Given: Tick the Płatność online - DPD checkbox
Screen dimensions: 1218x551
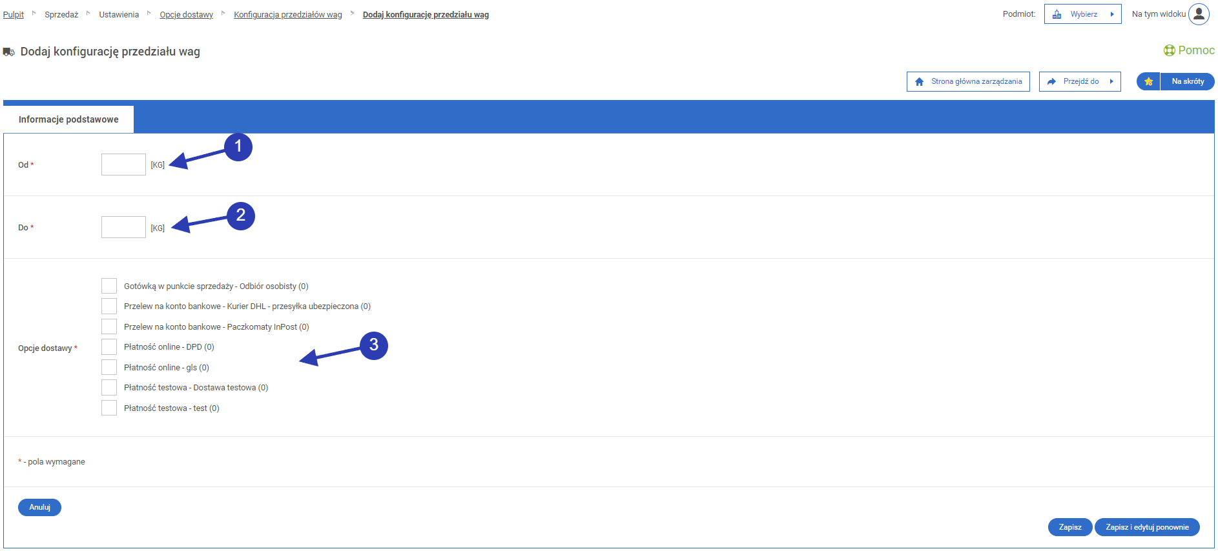Looking at the screenshot, I should point(109,347).
